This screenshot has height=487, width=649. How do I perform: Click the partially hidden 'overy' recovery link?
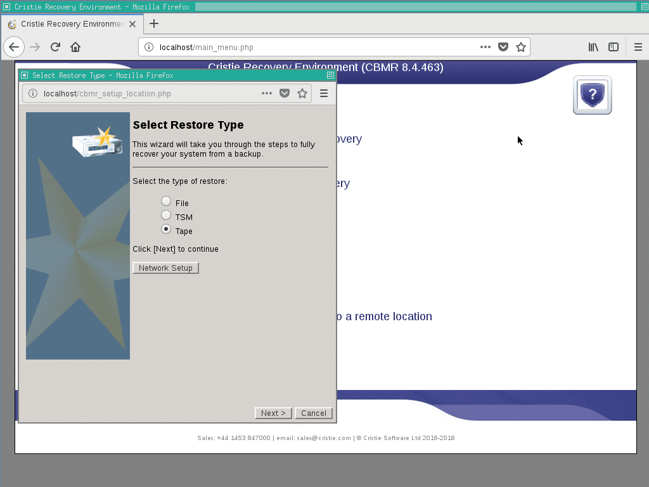(349, 139)
